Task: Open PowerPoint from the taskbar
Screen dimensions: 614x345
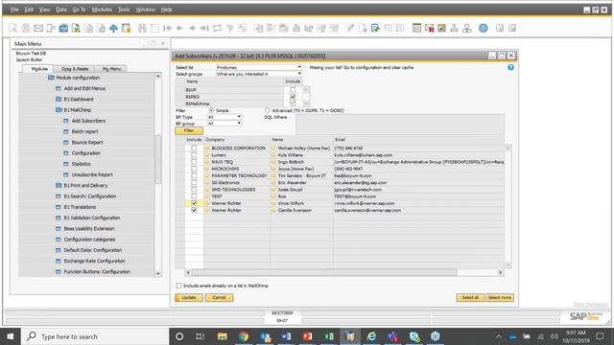Action: point(307,336)
